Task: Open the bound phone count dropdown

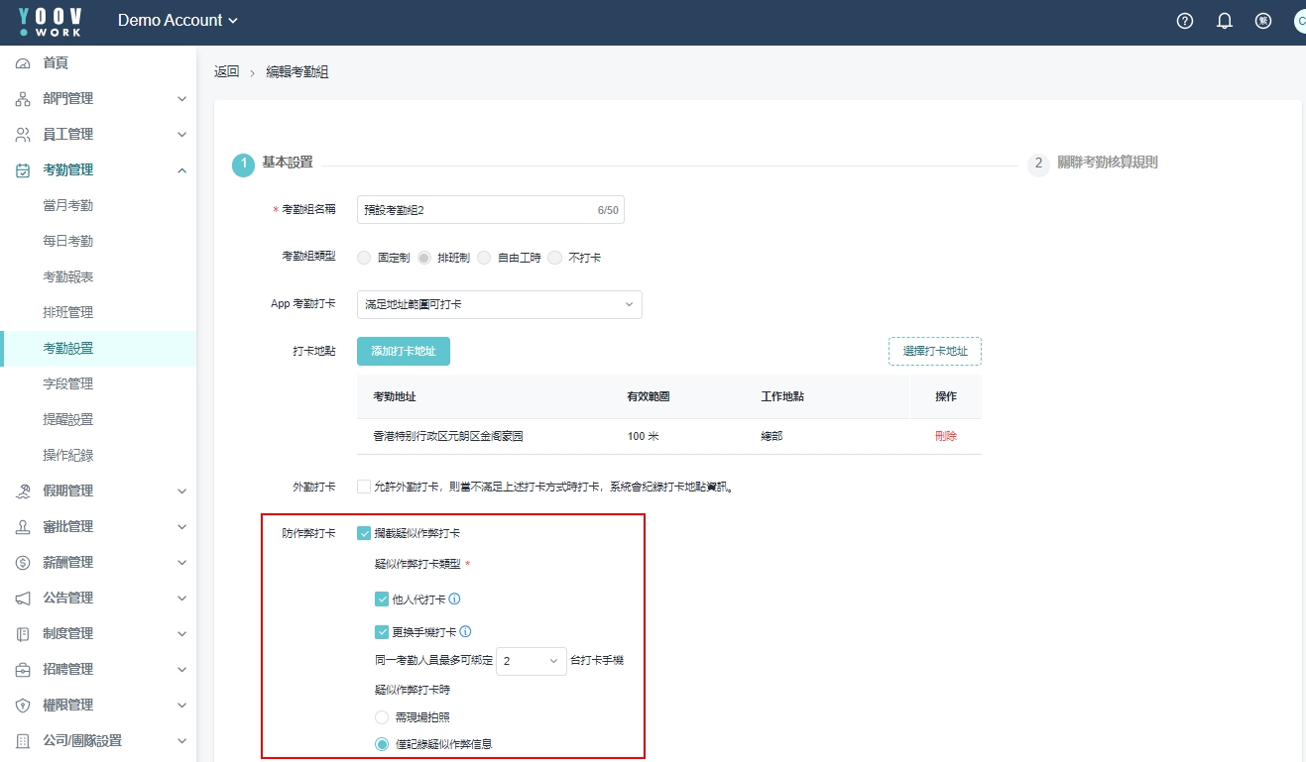Action: tap(531, 661)
